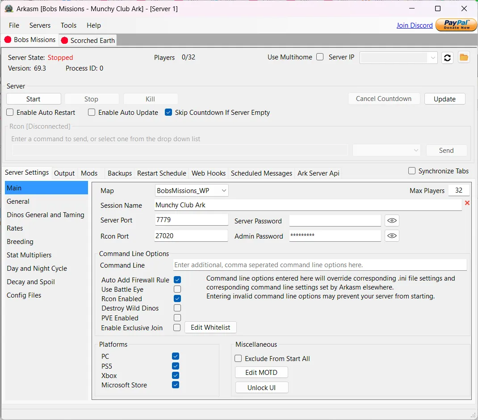
Task: Open the Tools menu
Action: point(69,25)
